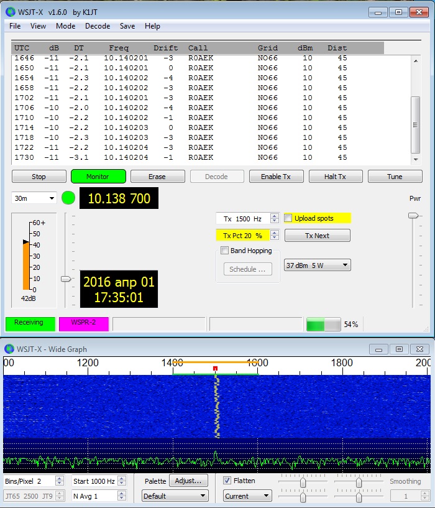Toggle the green Monitor button
Screen dimensions: 435x508
pos(98,177)
